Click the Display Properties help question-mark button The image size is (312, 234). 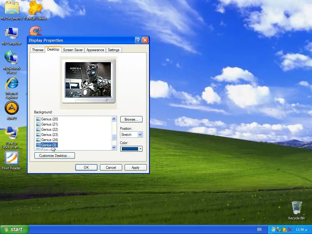pyautogui.click(x=138, y=40)
